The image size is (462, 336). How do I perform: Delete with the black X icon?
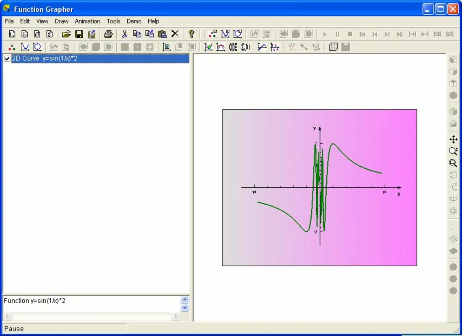(x=175, y=34)
